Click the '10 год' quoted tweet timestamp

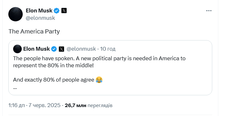[x=108, y=49]
